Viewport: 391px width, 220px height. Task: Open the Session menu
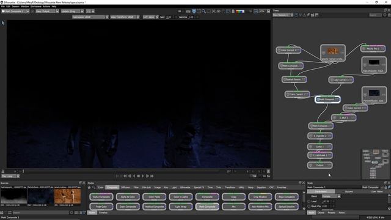pos(15,7)
